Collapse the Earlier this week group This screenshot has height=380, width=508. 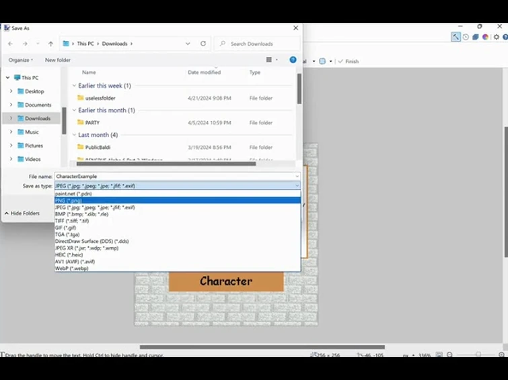click(74, 85)
